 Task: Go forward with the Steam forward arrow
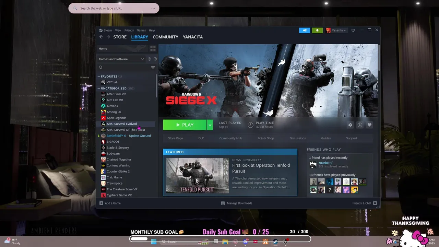(x=108, y=37)
